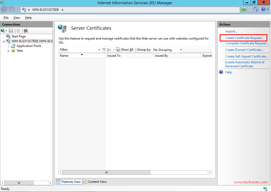Click certificates list scroll right arrow
Viewport: 271px width, 192px height.
point(210,172)
